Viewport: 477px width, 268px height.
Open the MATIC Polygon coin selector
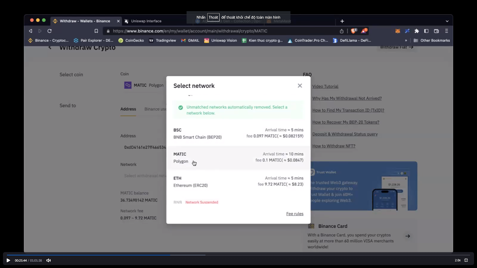click(144, 85)
